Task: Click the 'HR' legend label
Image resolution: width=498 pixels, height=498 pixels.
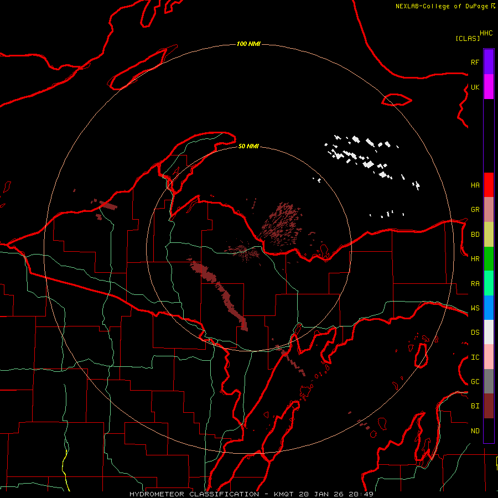Action: point(475,259)
